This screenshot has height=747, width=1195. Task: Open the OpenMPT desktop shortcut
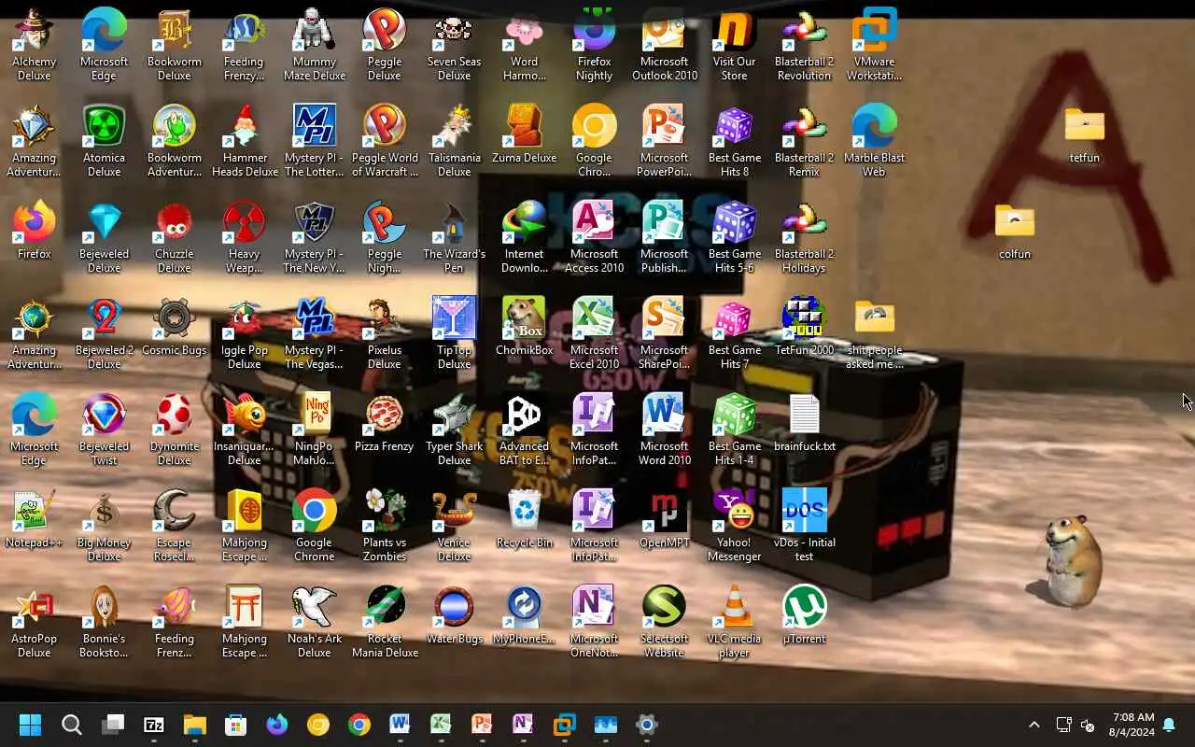(x=664, y=519)
